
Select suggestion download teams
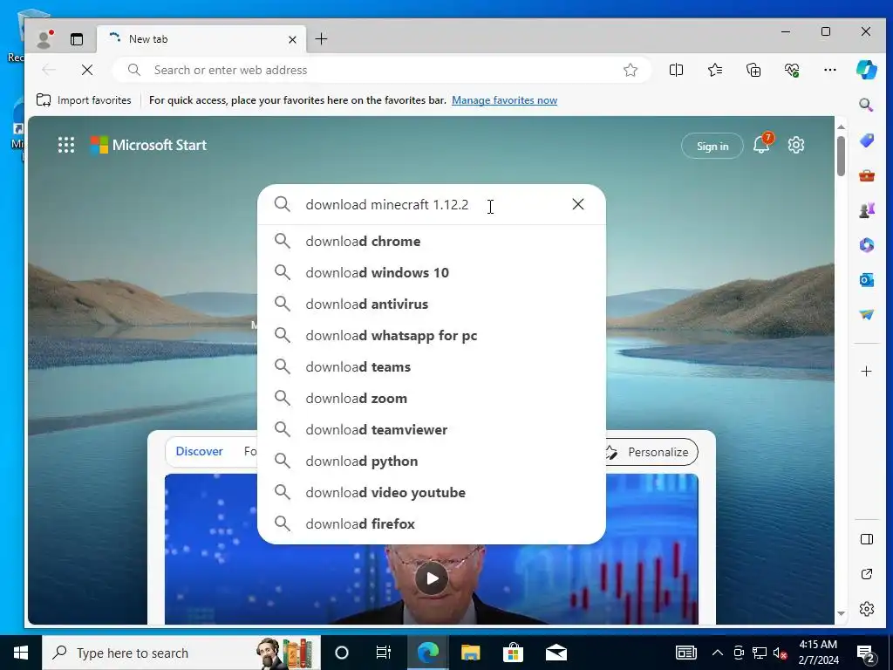(x=431, y=366)
